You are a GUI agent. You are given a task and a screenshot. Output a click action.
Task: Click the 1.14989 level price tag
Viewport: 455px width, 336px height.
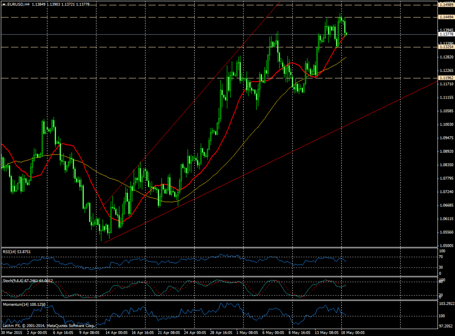click(446, 4)
